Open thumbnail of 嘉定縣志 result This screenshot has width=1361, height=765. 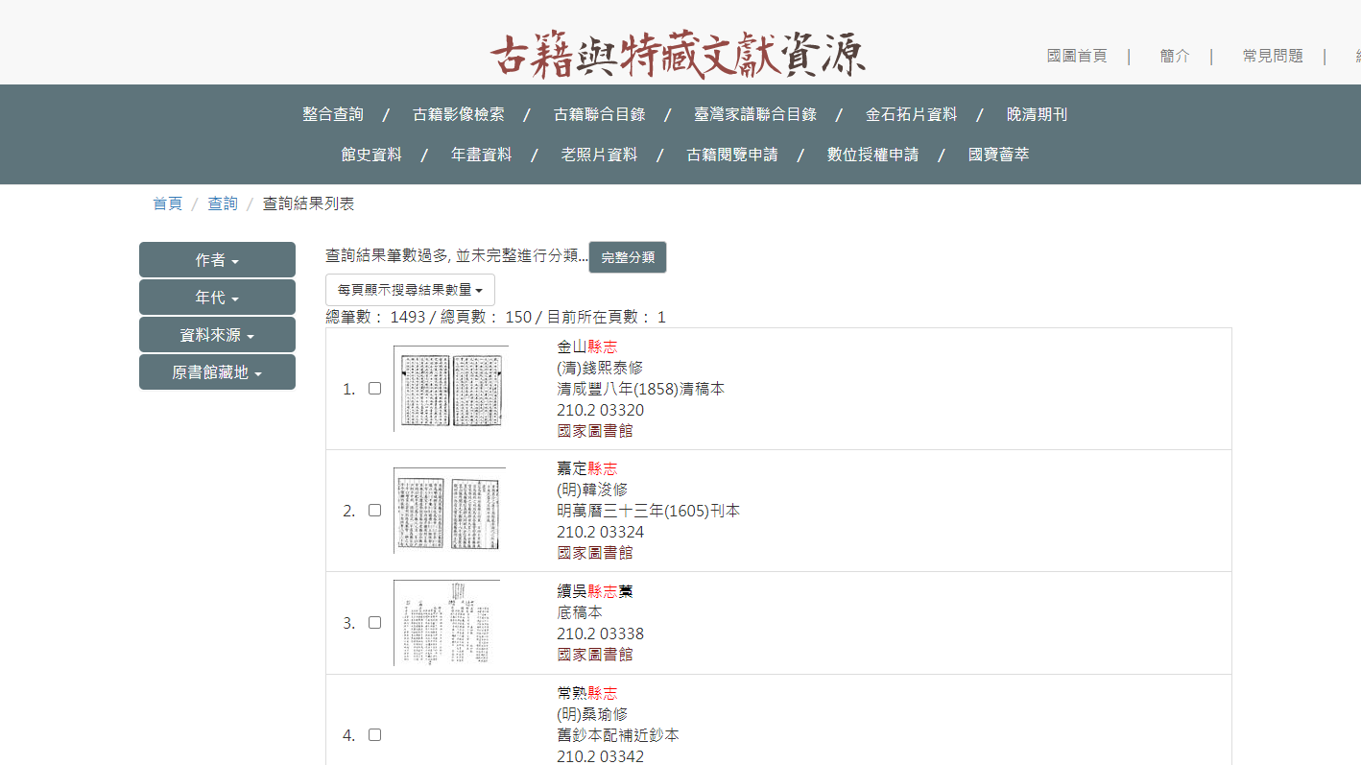tap(449, 511)
